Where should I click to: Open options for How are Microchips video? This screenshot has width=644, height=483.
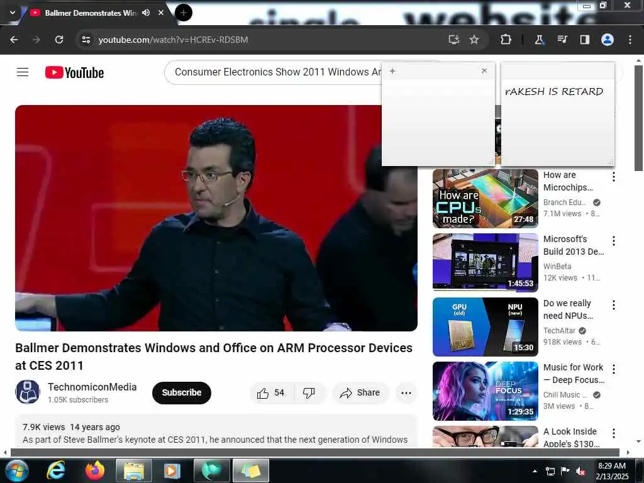pos(614,177)
